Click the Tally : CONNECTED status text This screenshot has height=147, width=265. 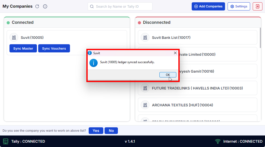pos(28,141)
